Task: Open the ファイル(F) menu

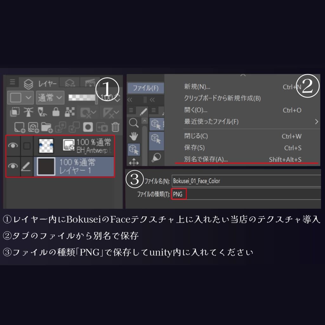Action: [x=146, y=88]
